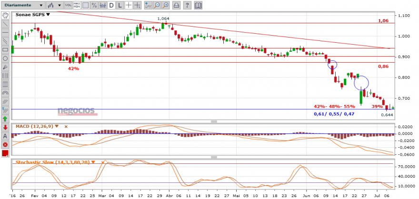
Task: Open the chart type candlestick dropdown
Action: [x=54, y=5]
